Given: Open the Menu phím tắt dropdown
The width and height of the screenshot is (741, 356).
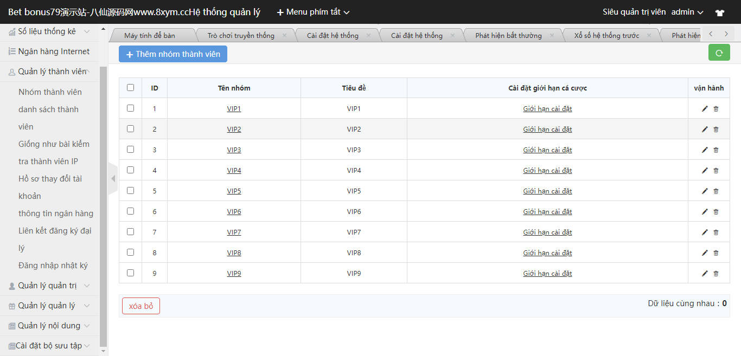Looking at the screenshot, I should pos(313,12).
